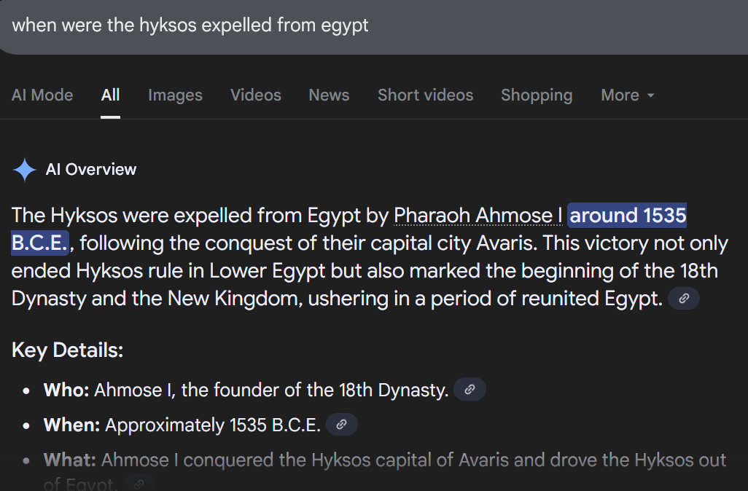Open source link after 'reunited Egypt' paragraph

coord(684,299)
